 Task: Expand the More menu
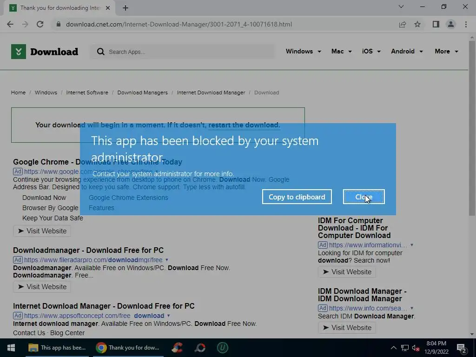[x=446, y=51]
